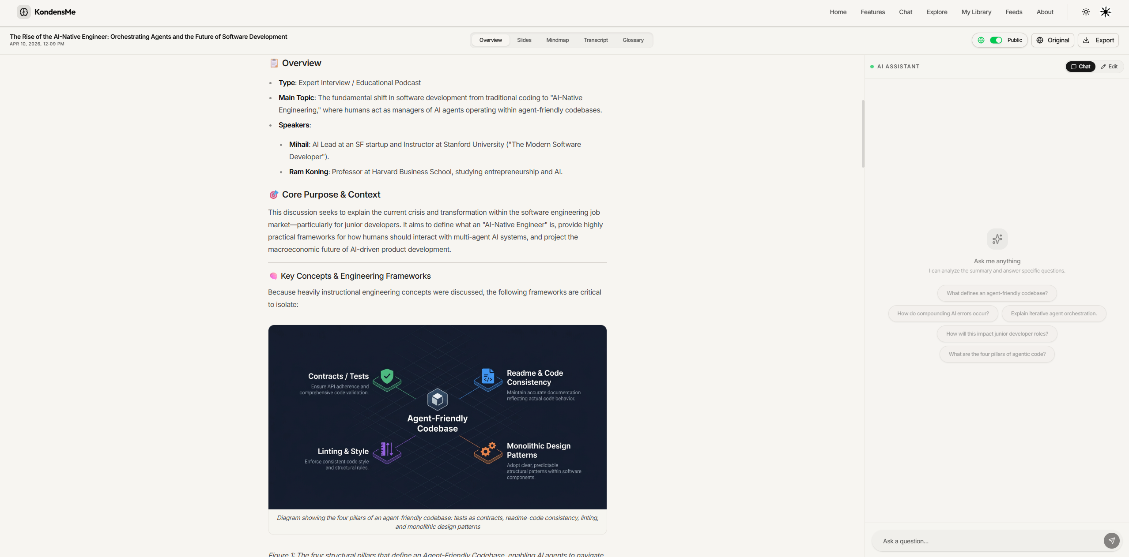Switch to the Transcript tab
The image size is (1129, 557).
click(x=596, y=40)
